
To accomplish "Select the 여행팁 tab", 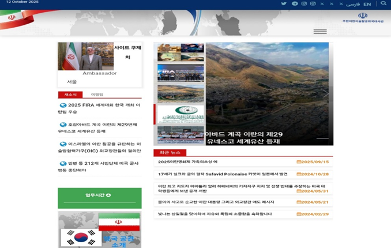I will point(97,95).
